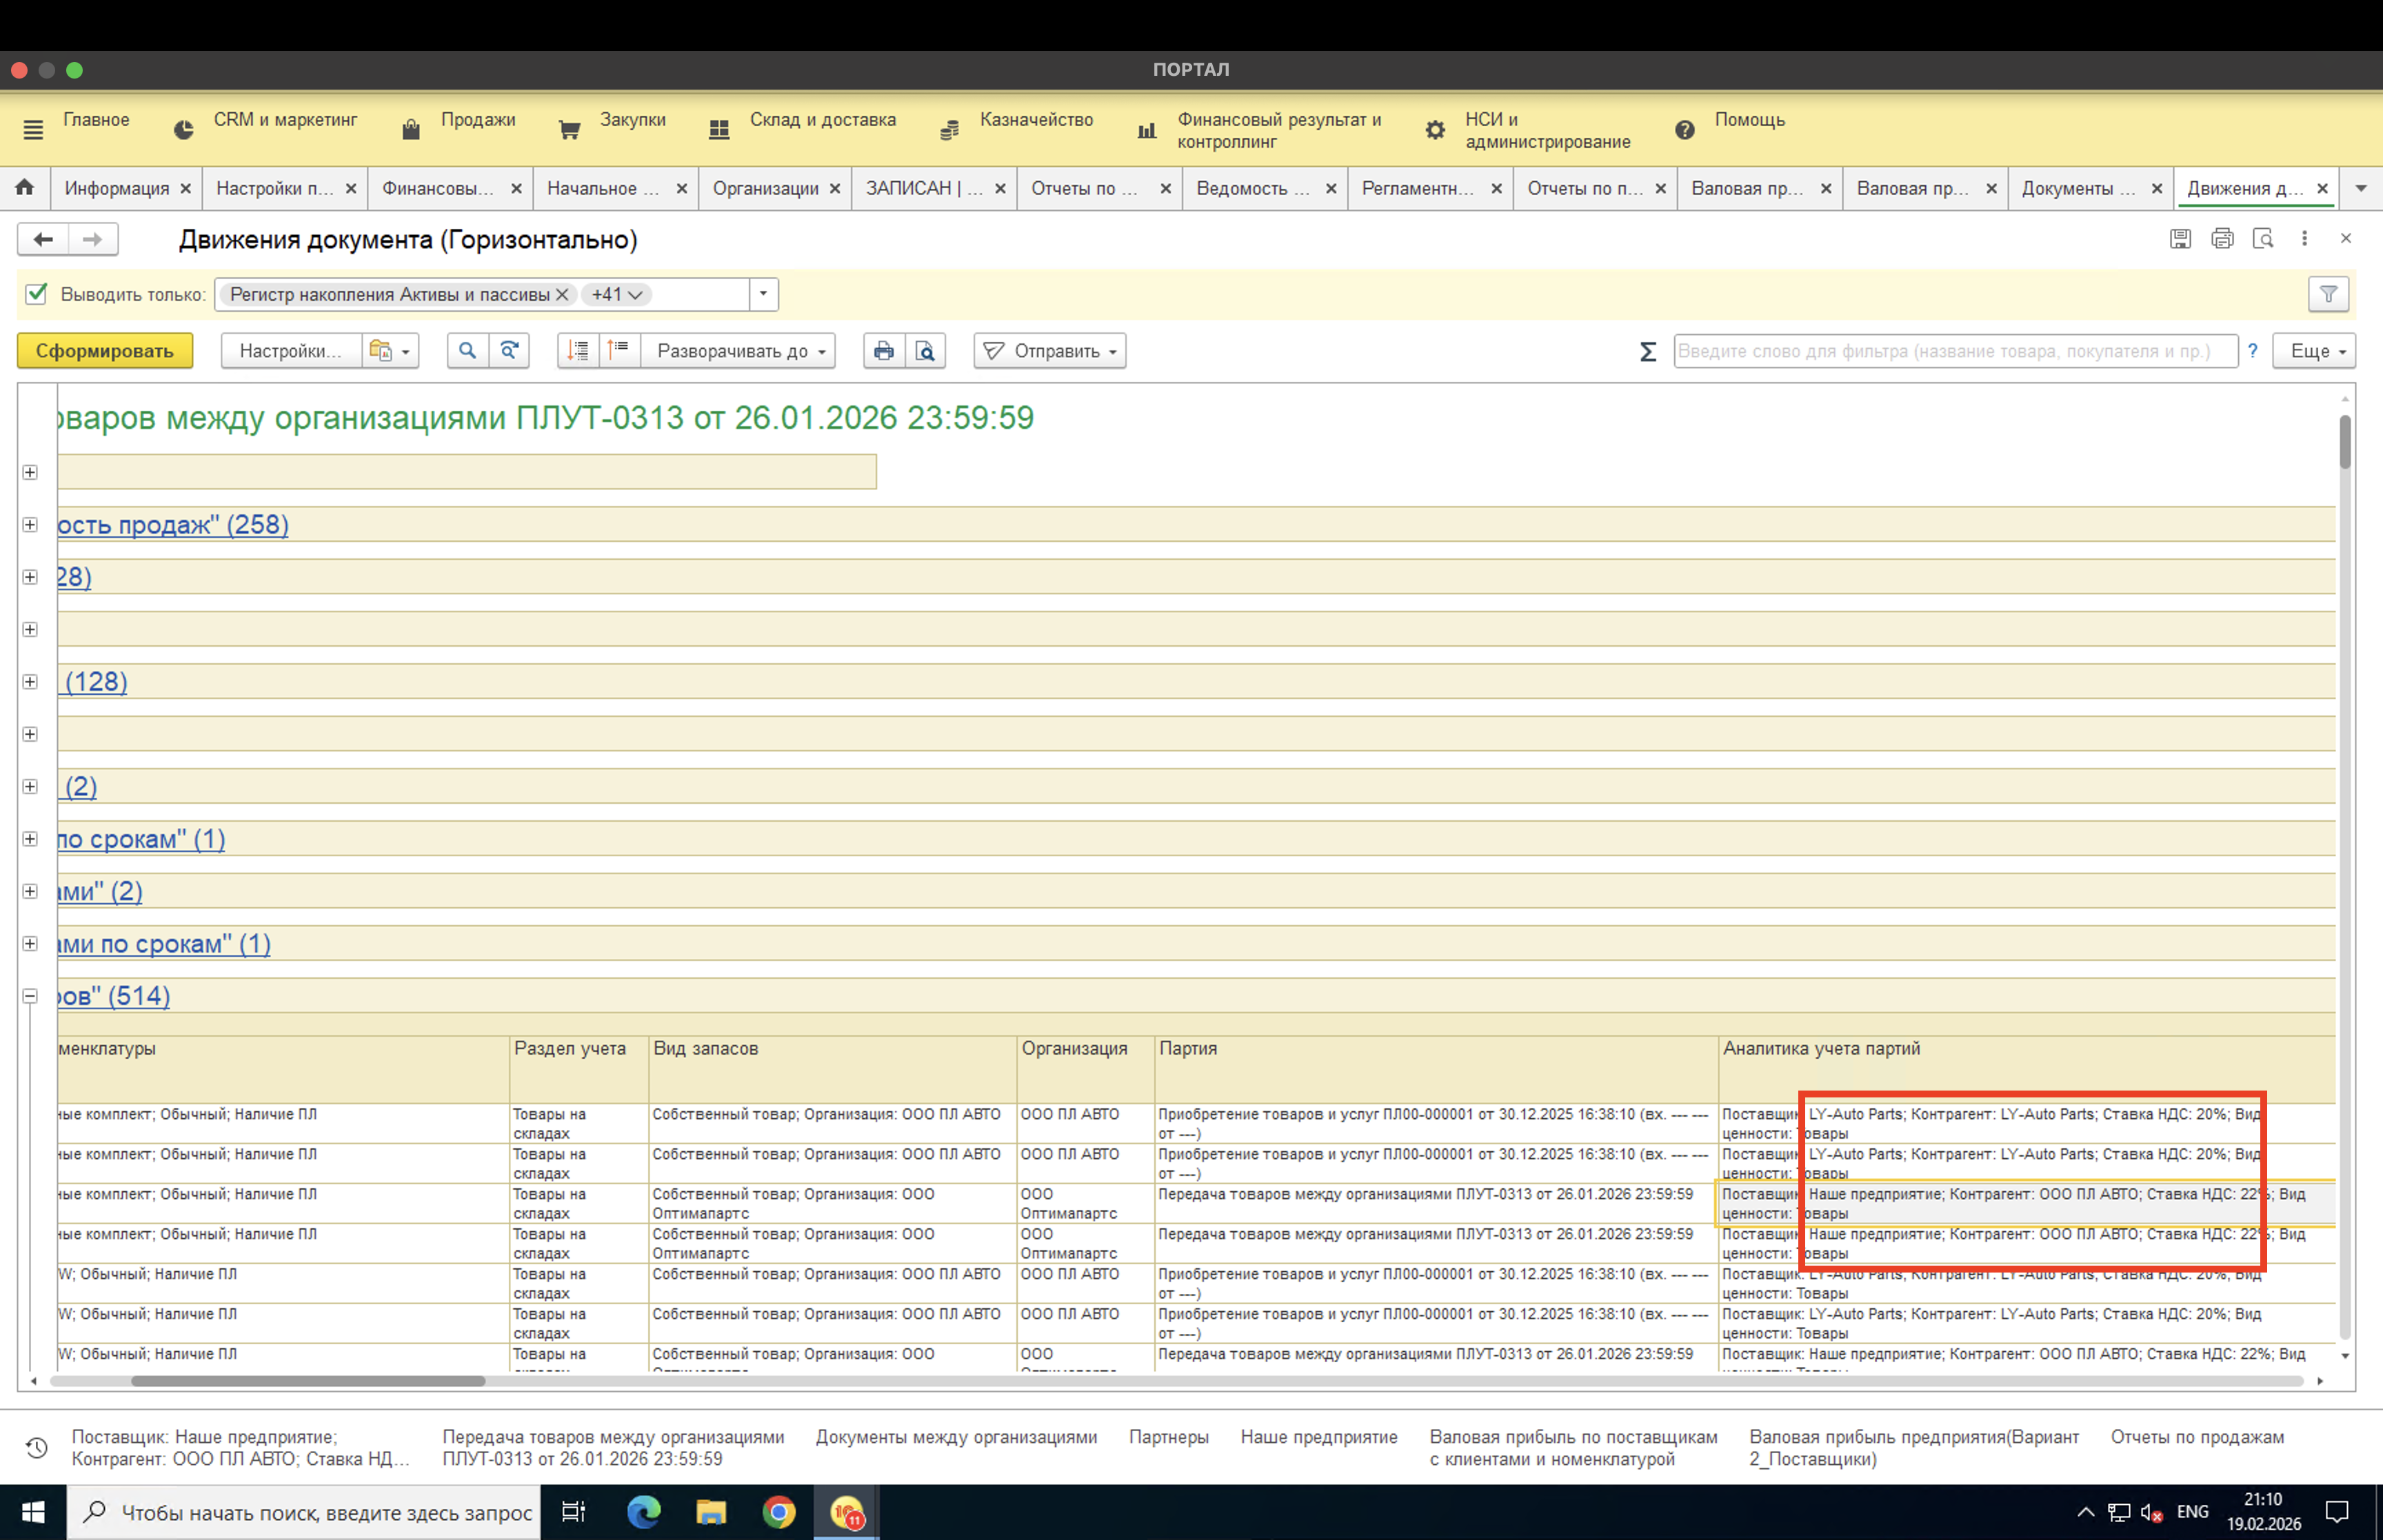Expand the '(128)' group plus sign
Screen dimensions: 2383x1540
(30, 682)
